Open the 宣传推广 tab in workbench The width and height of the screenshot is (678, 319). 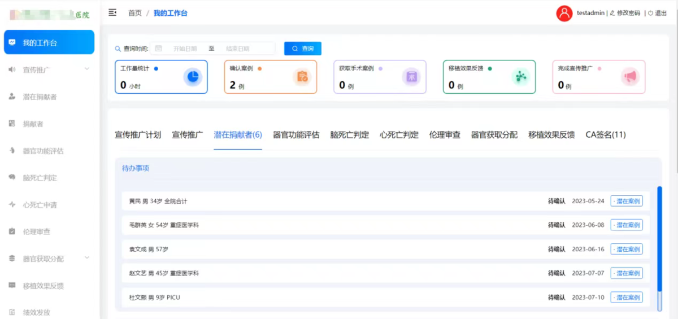point(188,135)
